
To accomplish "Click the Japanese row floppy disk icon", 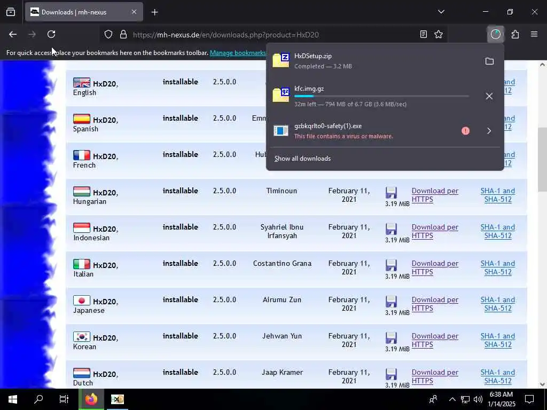I will 391,301.
